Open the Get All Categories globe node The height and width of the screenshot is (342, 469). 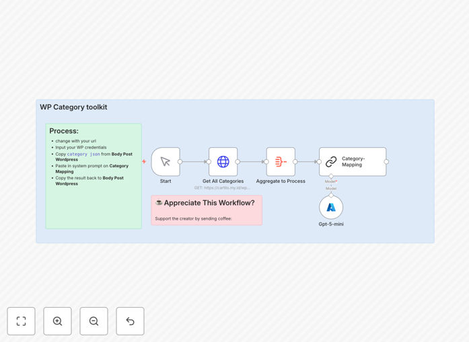223,161
